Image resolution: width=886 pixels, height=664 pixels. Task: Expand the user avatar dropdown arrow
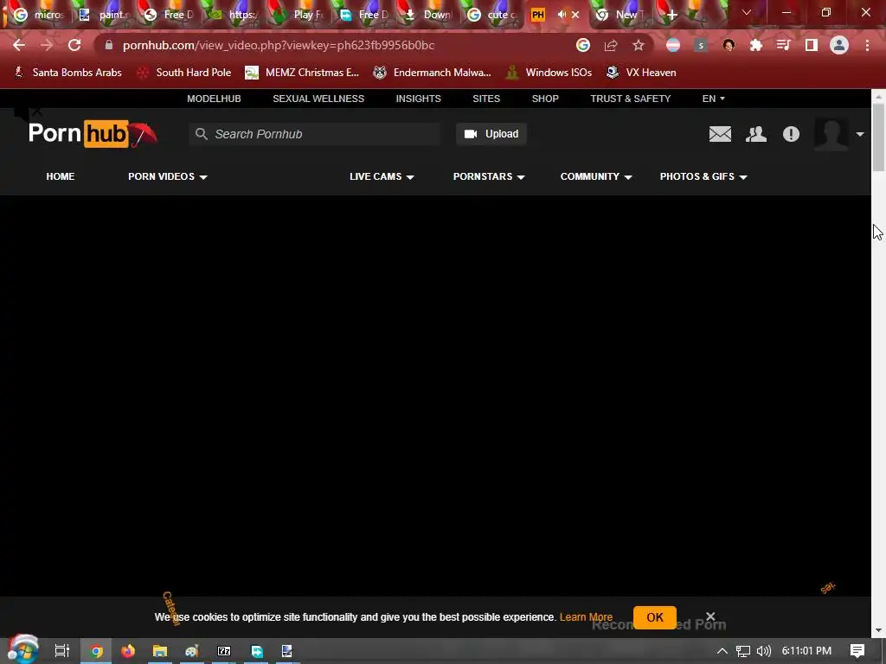pyautogui.click(x=860, y=134)
